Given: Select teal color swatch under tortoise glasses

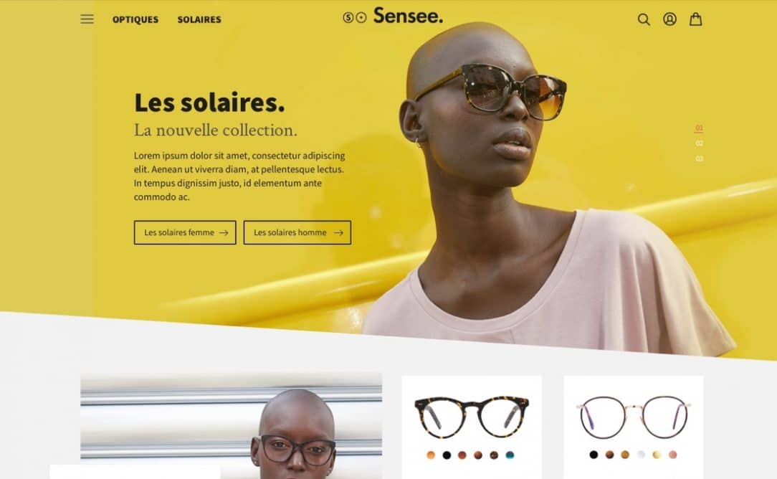Looking at the screenshot, I should click(510, 455).
